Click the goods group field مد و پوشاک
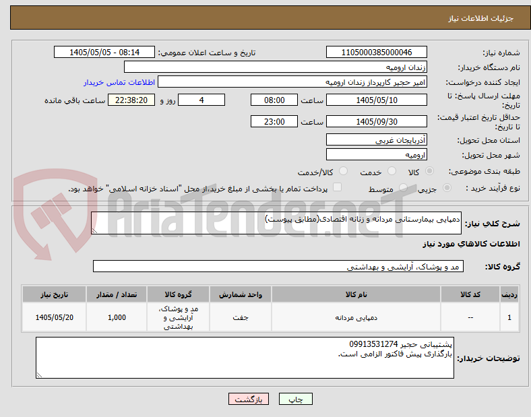 (278, 266)
